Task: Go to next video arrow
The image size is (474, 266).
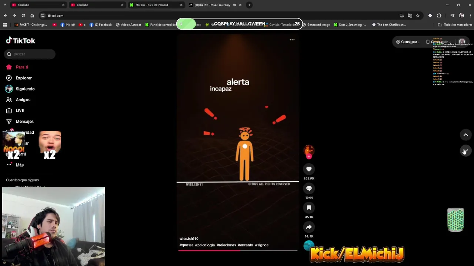Action: point(465,151)
